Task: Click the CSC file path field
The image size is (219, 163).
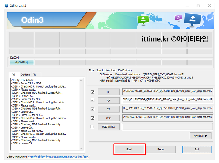Action: pyautogui.click(x=168, y=118)
